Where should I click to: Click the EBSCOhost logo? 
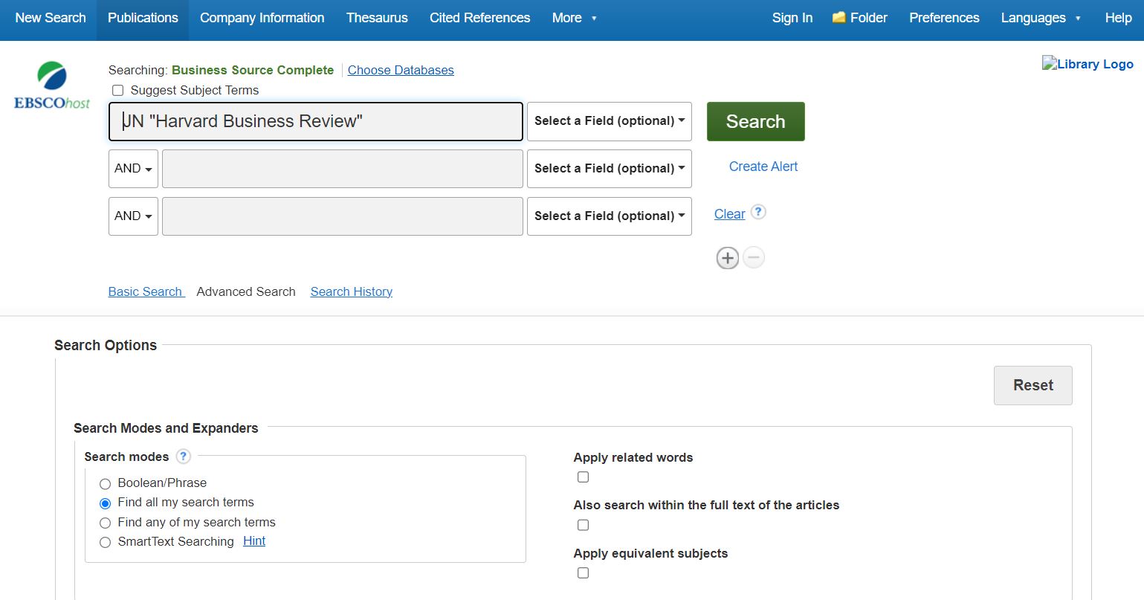51,84
